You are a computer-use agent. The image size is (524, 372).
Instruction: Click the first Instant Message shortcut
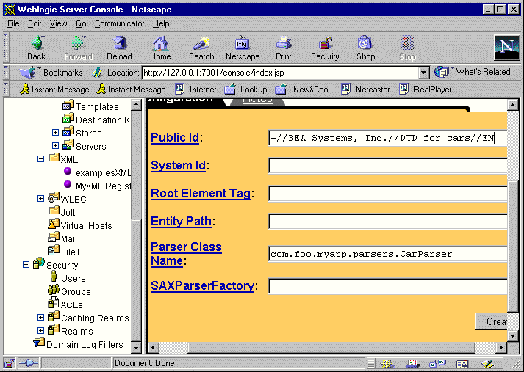point(54,89)
